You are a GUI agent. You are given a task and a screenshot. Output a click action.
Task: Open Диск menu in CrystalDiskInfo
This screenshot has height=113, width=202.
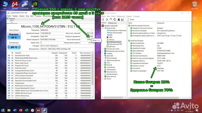tap(32, 16)
